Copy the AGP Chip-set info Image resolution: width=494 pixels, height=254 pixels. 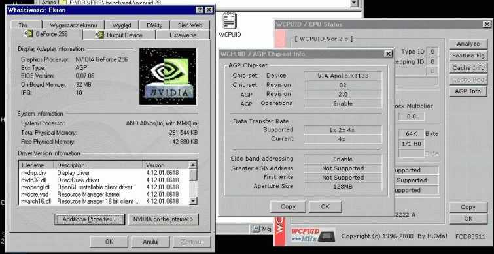(x=288, y=206)
